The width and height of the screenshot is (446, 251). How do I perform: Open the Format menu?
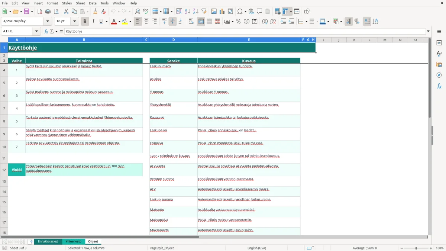click(52, 3)
